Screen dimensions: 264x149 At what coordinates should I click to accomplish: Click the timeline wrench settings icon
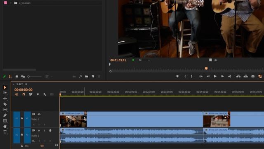click(45, 94)
